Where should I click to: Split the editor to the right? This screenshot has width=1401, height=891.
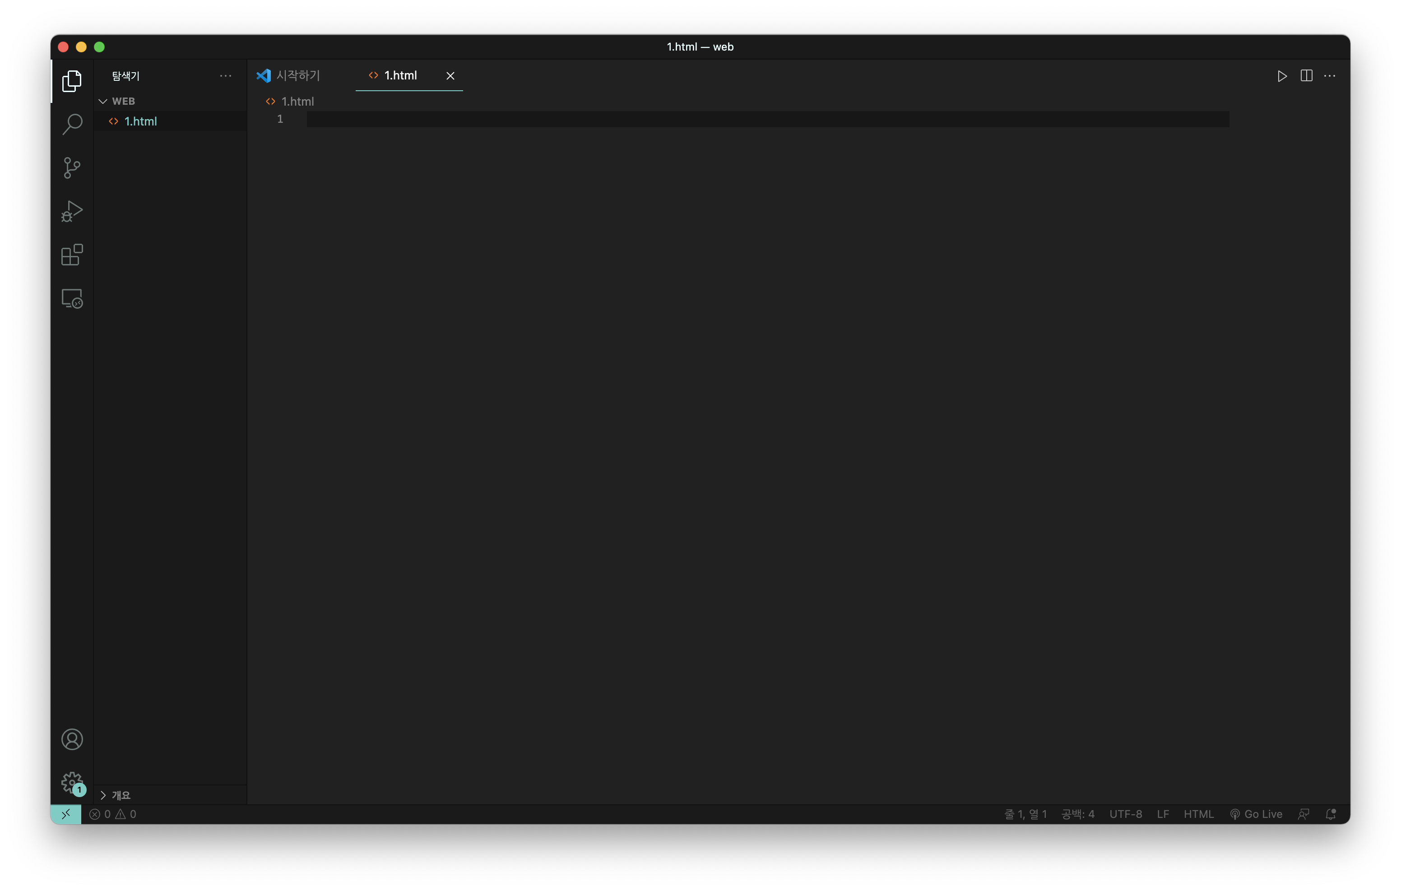(1306, 76)
